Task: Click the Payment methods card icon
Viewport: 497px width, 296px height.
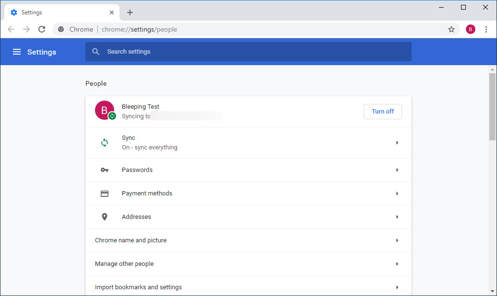Action: click(x=105, y=194)
